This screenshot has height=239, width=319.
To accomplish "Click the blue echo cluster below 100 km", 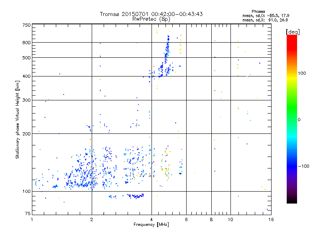I will click(136, 196).
